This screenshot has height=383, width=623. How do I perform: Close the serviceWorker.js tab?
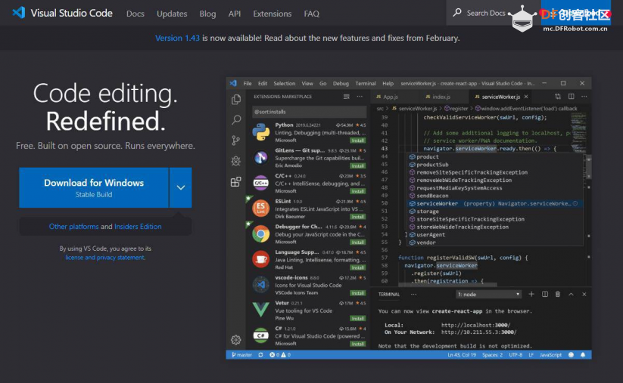pos(526,97)
